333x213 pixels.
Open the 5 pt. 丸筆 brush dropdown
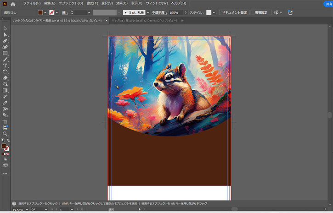[x=148, y=12]
